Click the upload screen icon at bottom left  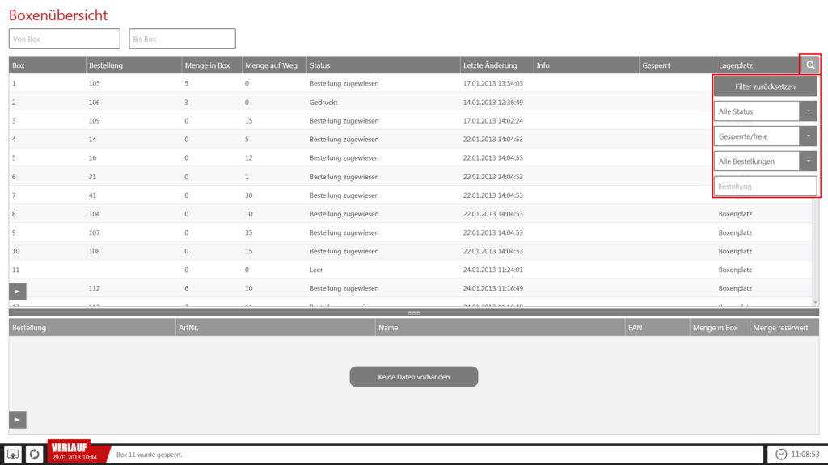click(13, 454)
